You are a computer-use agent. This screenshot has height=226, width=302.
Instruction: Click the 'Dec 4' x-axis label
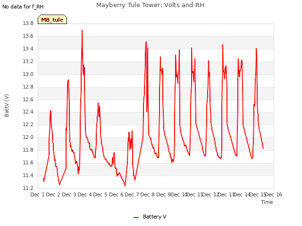point(84,194)
